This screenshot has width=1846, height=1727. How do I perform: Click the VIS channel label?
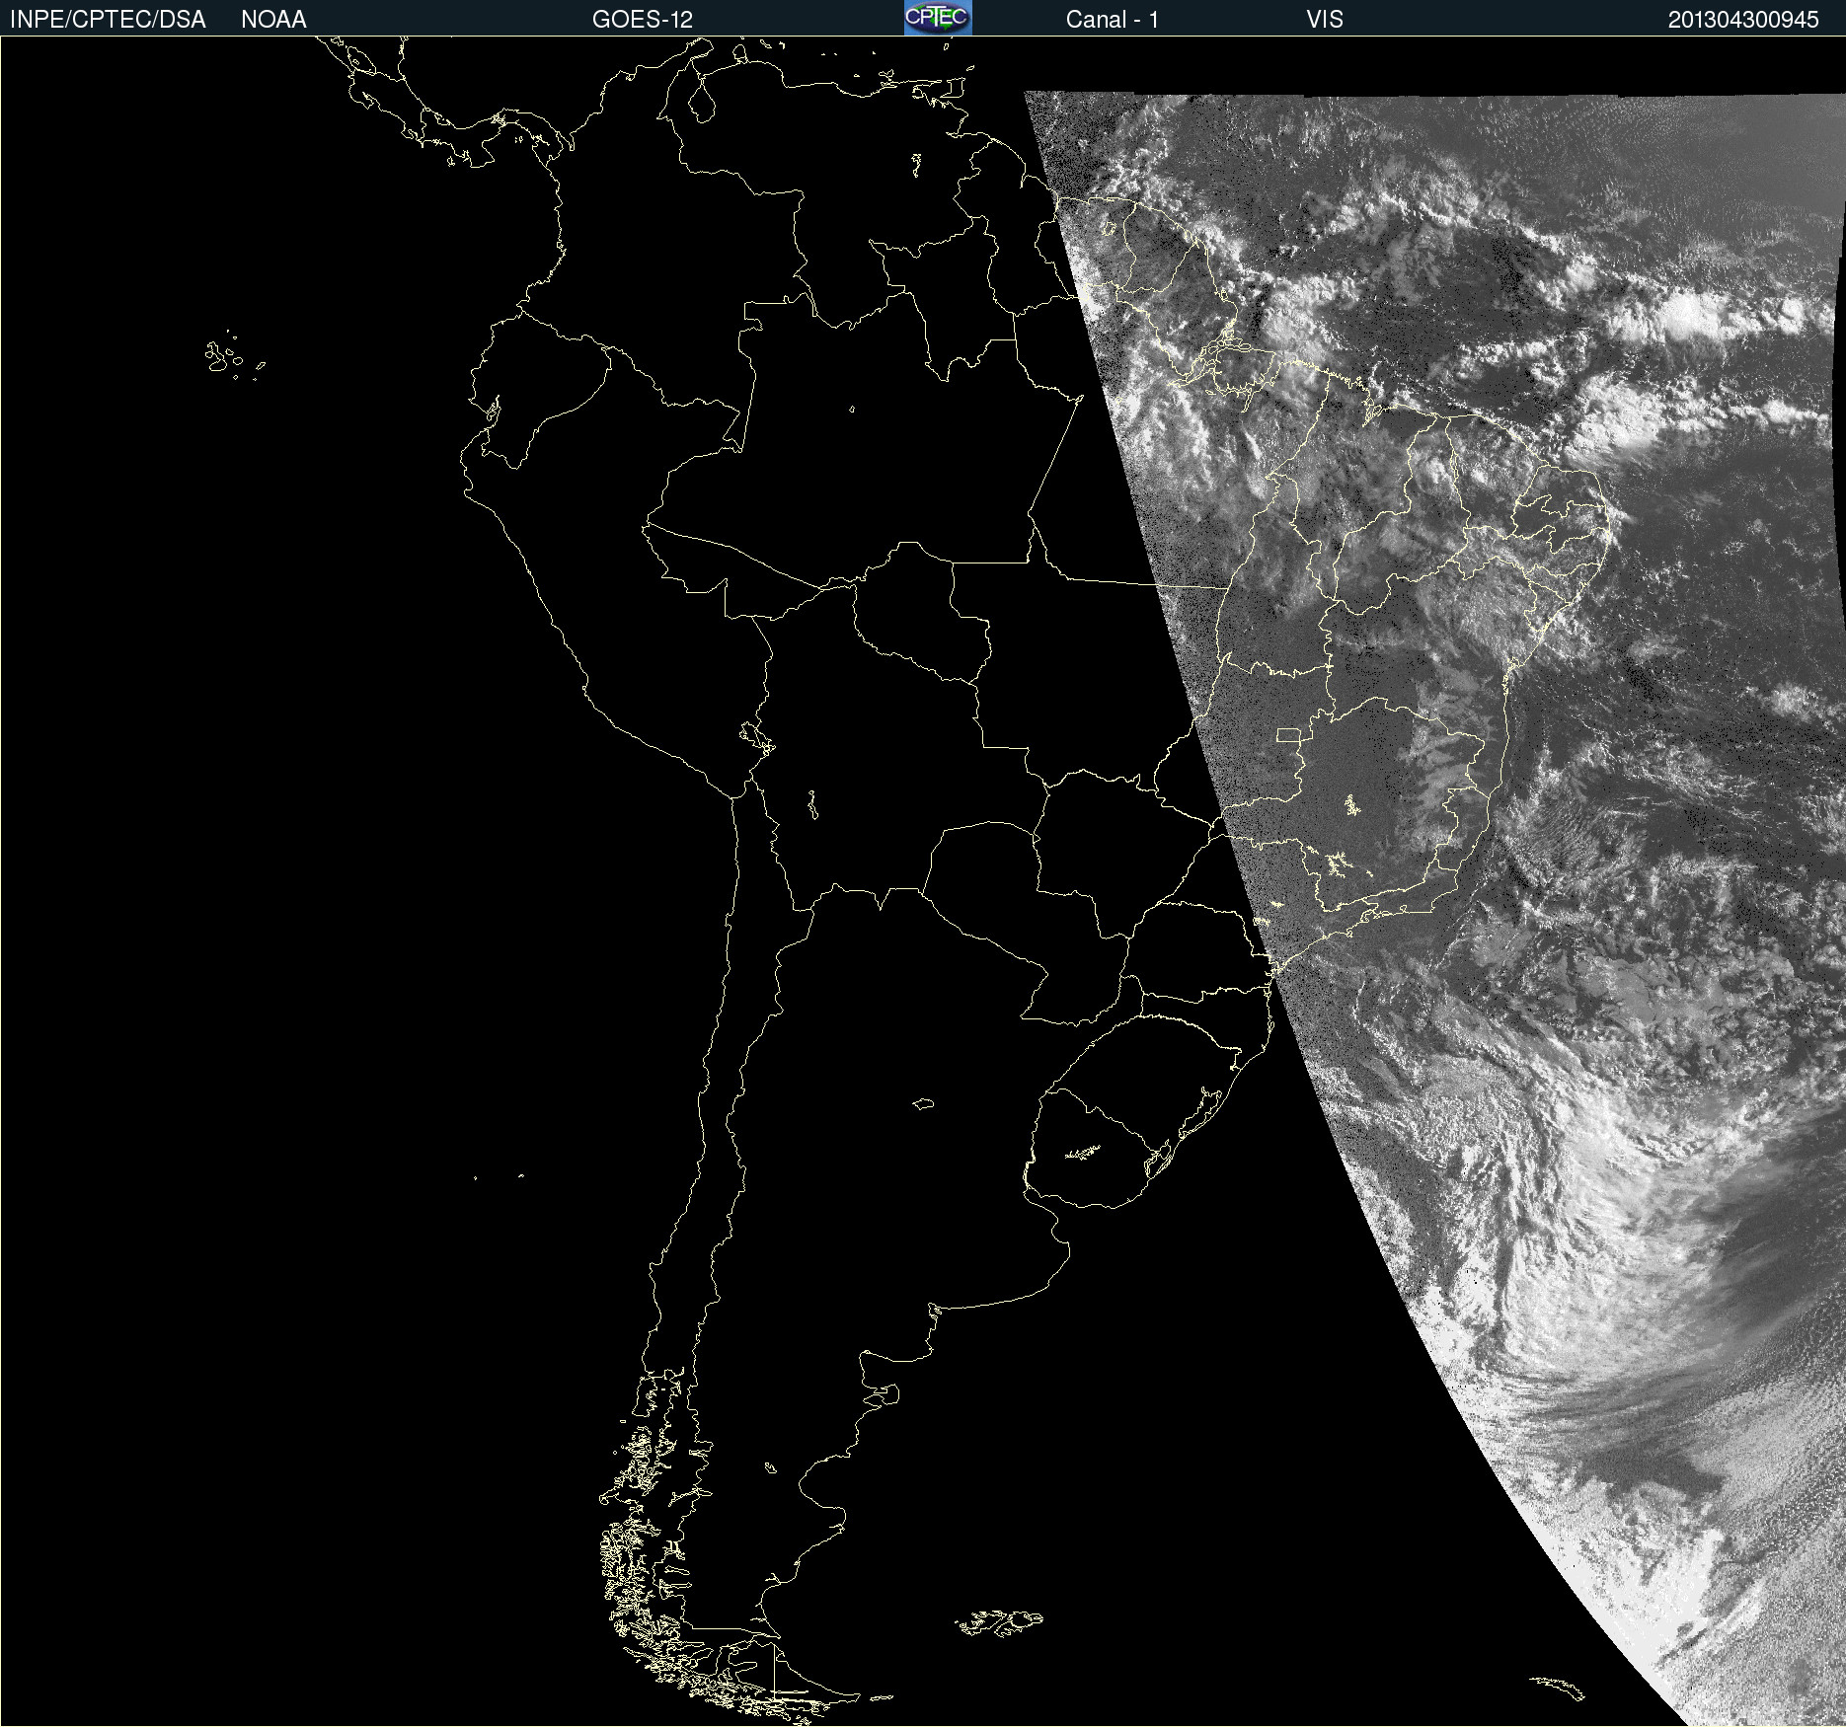click(x=1325, y=20)
